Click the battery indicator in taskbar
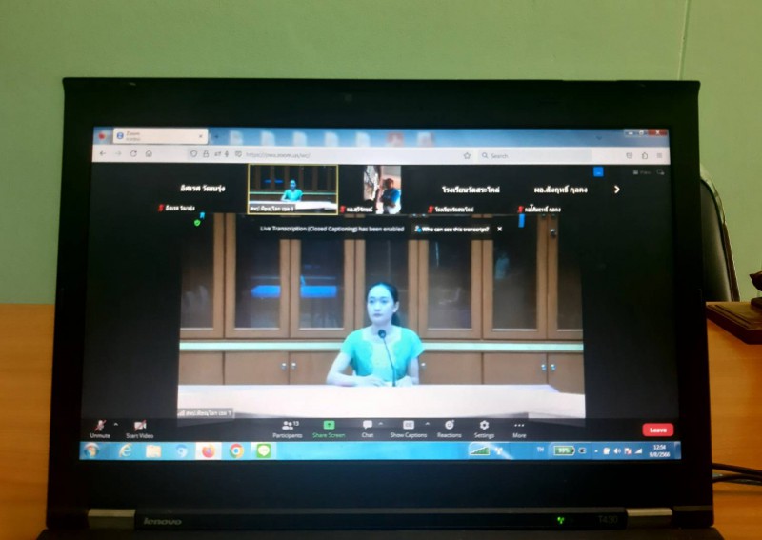762x540 pixels. pos(564,450)
